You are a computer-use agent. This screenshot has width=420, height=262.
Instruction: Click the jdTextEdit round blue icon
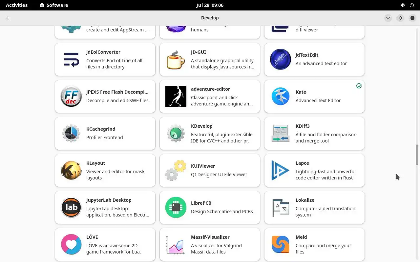281,59
